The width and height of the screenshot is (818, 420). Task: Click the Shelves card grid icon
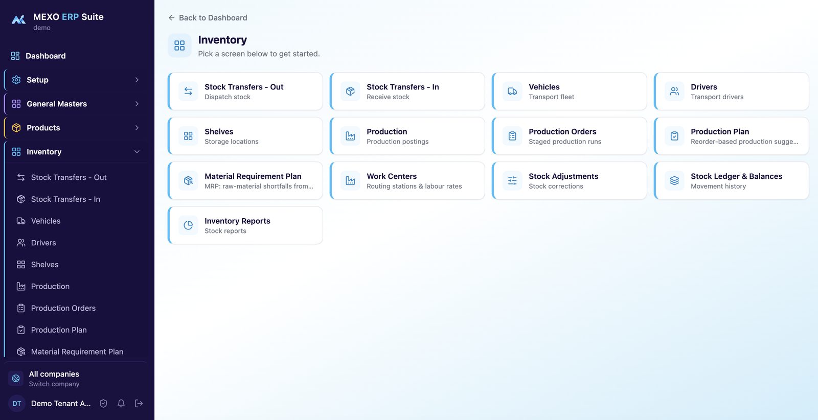click(188, 136)
